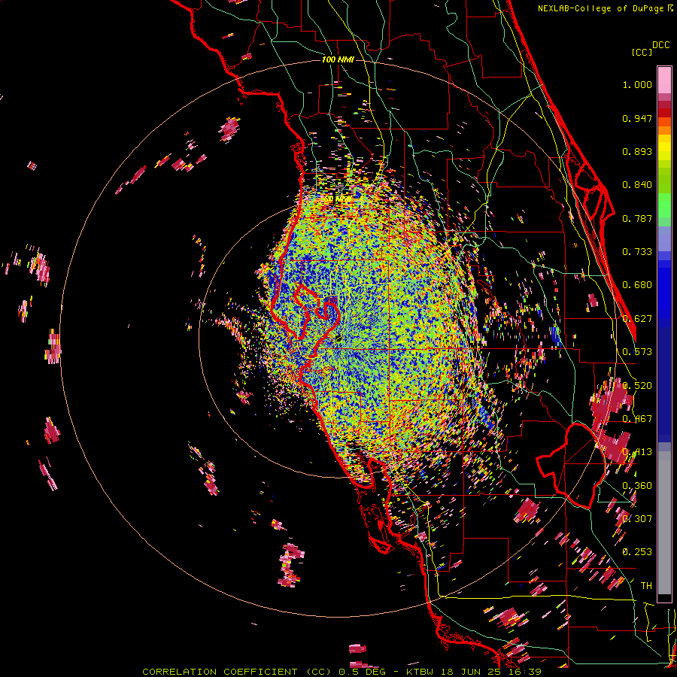Click the 0.733 legend value
The height and width of the screenshot is (677, 677).
click(x=637, y=252)
